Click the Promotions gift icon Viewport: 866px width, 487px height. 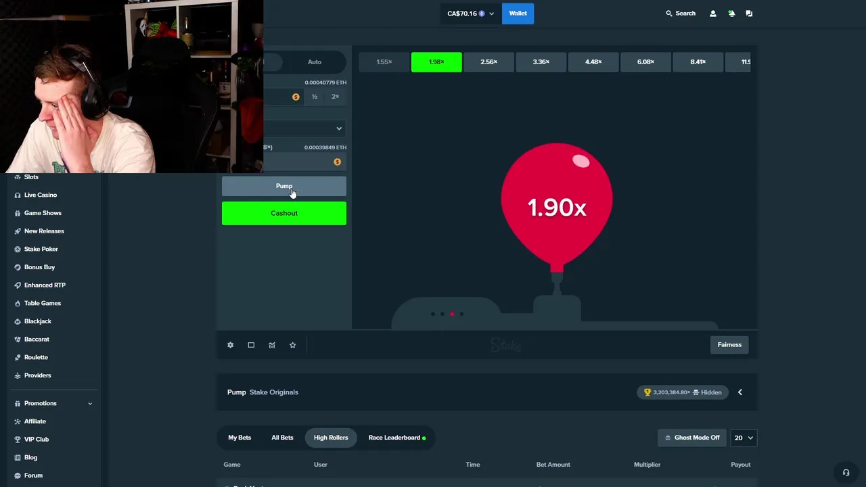click(x=18, y=404)
